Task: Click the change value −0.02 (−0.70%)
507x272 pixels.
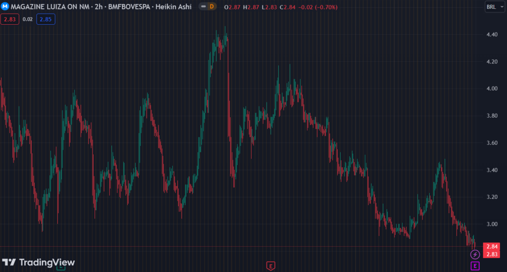Action: tap(318, 7)
